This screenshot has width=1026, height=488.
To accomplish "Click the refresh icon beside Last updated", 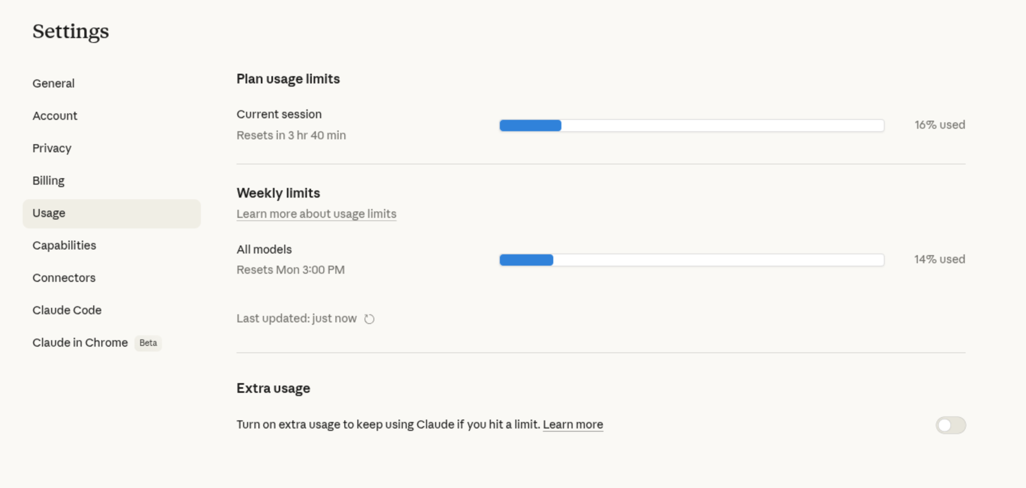I will click(x=369, y=319).
